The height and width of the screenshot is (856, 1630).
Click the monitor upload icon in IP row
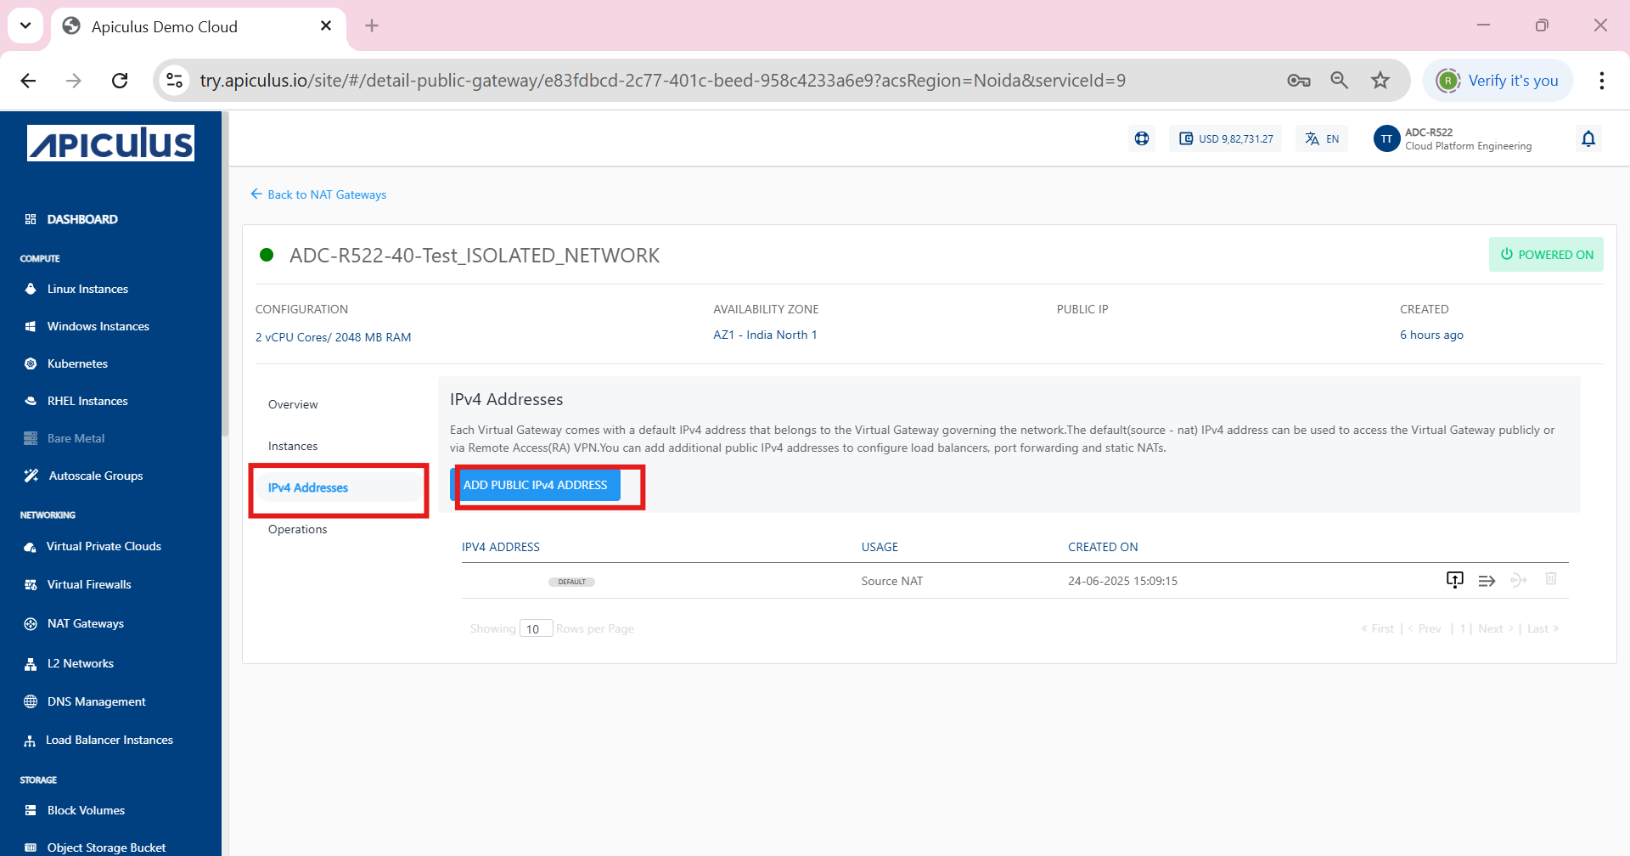point(1454,580)
